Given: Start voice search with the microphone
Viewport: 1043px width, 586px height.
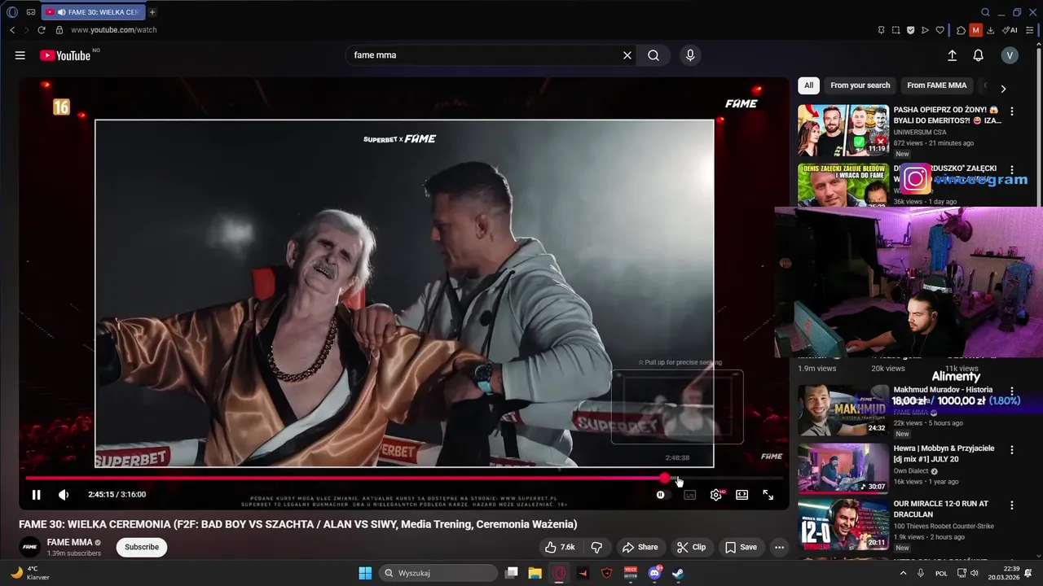Looking at the screenshot, I should [690, 55].
